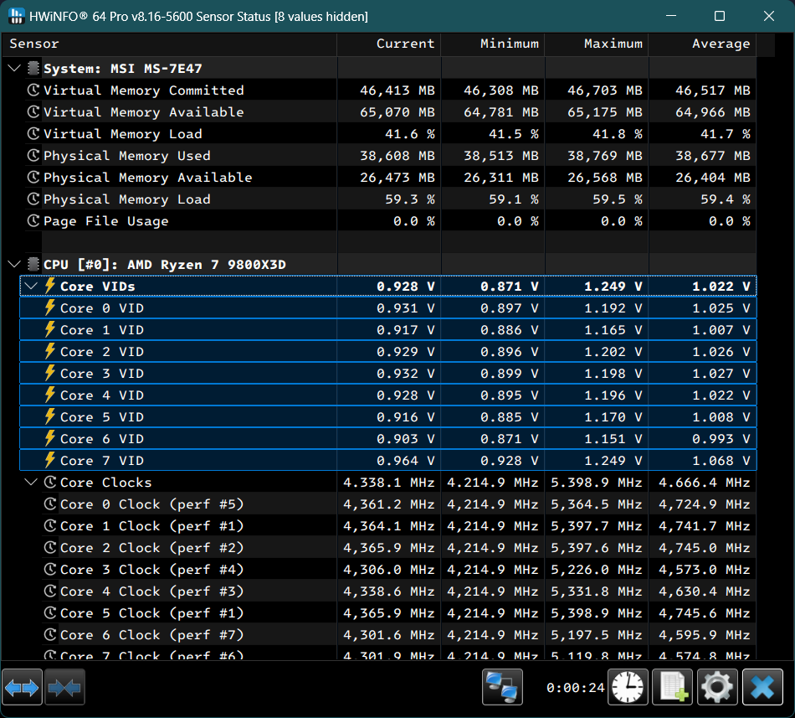Click Core Clocks average 4,666.4 MHz
The height and width of the screenshot is (718, 795).
[704, 483]
